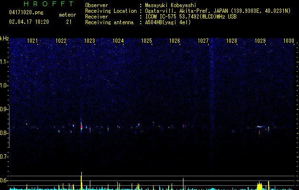Click the date stamp 02.04.17 10:20
The image size is (299, 190).
point(29,22)
